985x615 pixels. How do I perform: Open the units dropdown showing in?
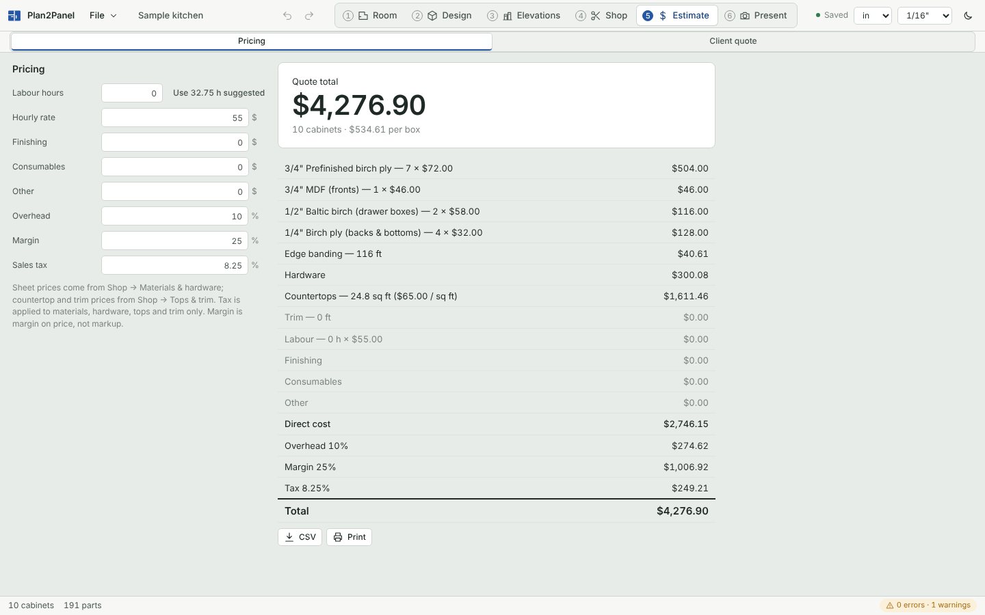(872, 15)
